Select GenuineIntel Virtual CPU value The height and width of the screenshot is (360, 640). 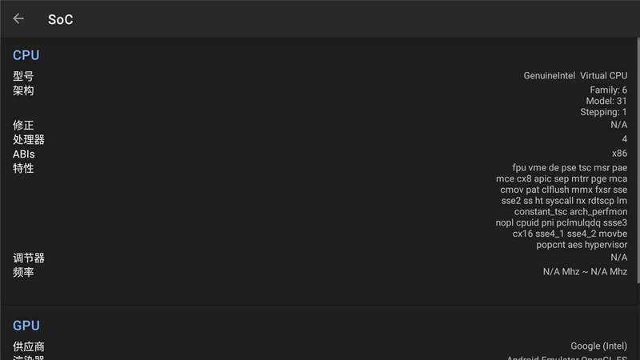(575, 75)
